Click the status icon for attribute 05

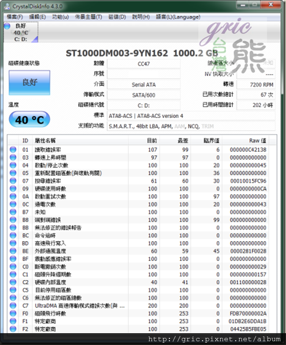pyautogui.click(x=13, y=173)
